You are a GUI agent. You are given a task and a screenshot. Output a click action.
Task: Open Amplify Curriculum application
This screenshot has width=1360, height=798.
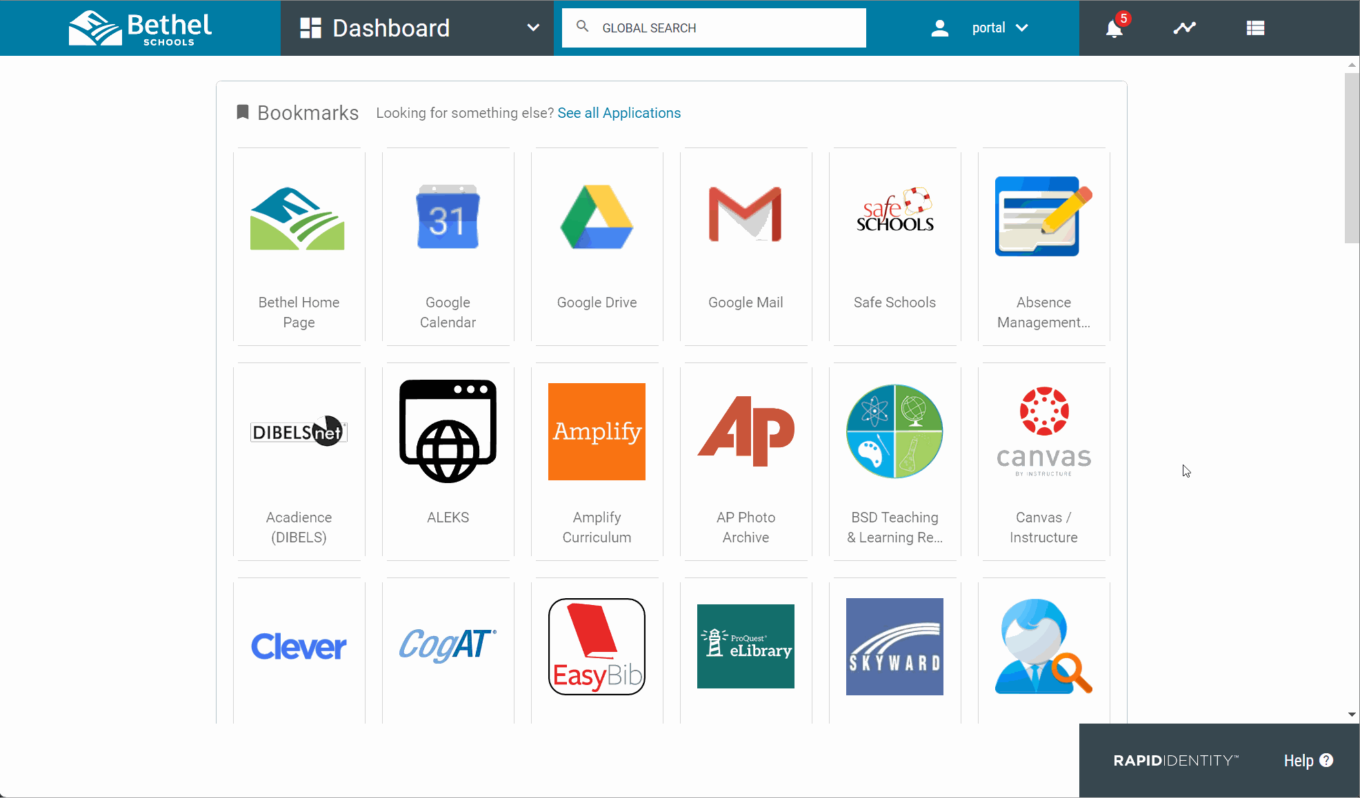click(x=597, y=462)
